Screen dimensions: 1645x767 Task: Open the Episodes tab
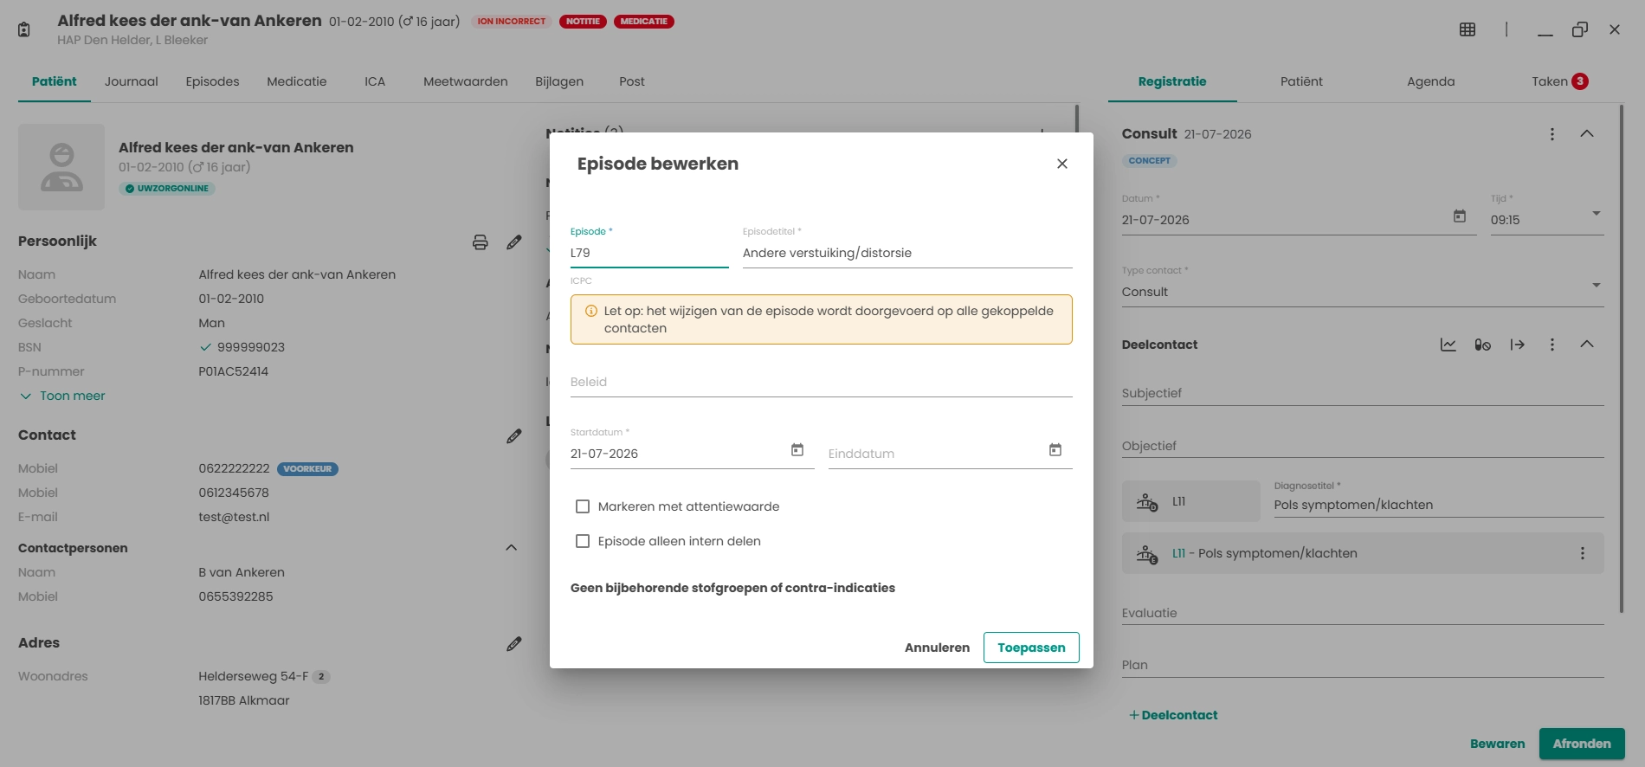pyautogui.click(x=212, y=81)
